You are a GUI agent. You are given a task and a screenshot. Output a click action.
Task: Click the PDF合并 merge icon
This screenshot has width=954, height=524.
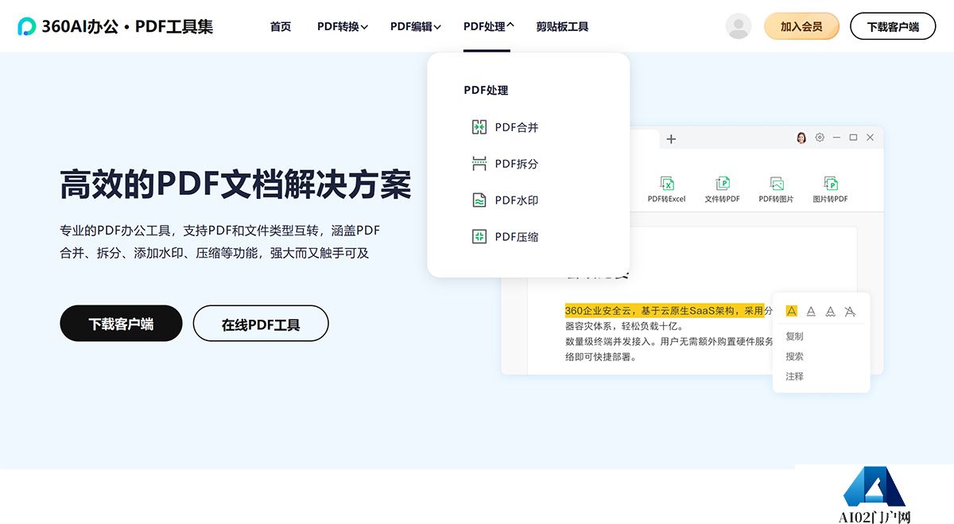coord(479,127)
